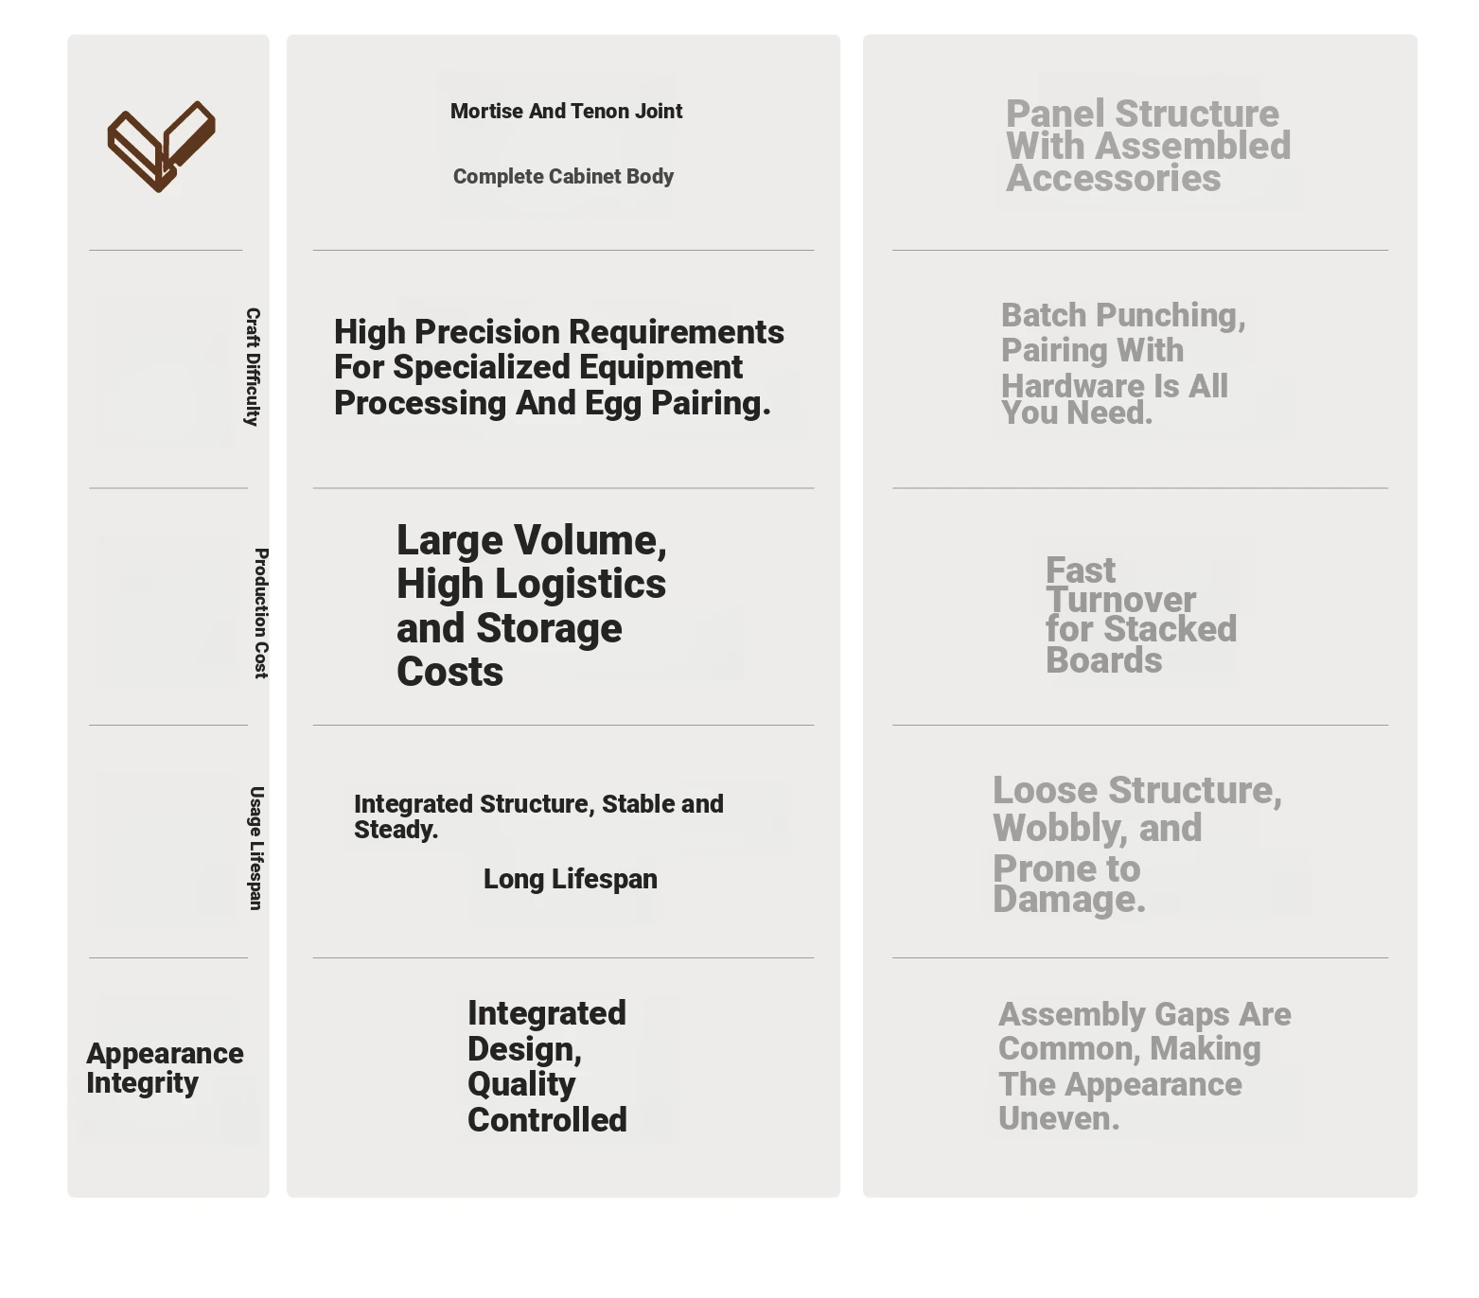Click the Usage Lifespan vertical label
Image resolution: width=1479 pixels, height=1298 pixels.
[x=255, y=849]
